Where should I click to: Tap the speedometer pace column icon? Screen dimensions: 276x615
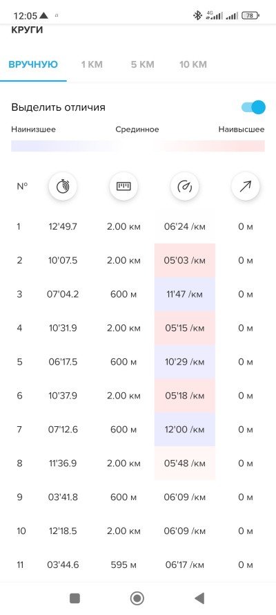184,186
